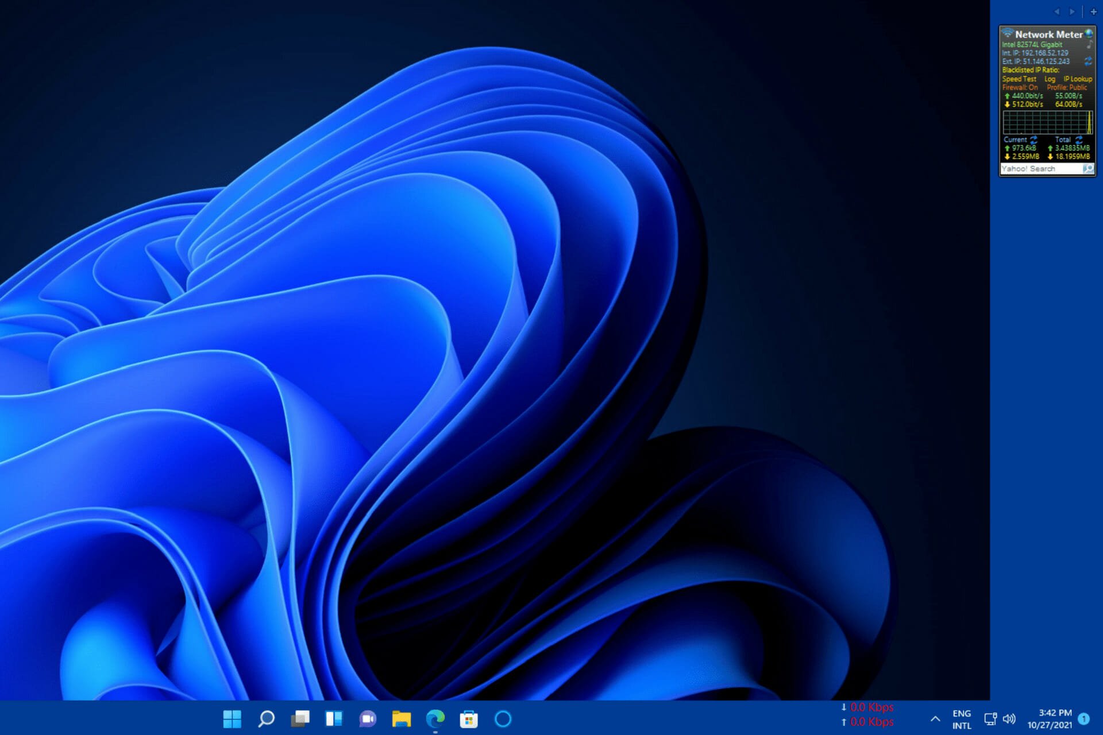1103x735 pixels.
Task: Click Network Meter Wi-Fi icon
Action: [x=1008, y=33]
